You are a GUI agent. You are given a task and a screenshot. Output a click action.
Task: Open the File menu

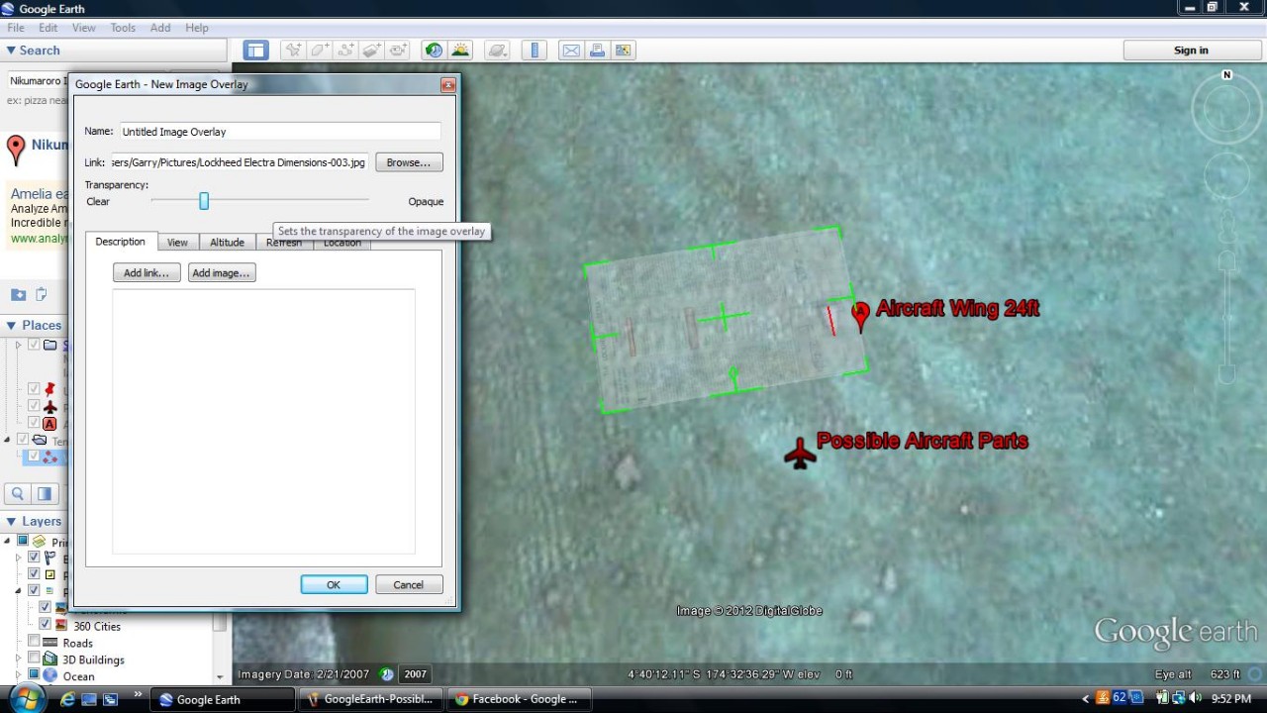[16, 28]
